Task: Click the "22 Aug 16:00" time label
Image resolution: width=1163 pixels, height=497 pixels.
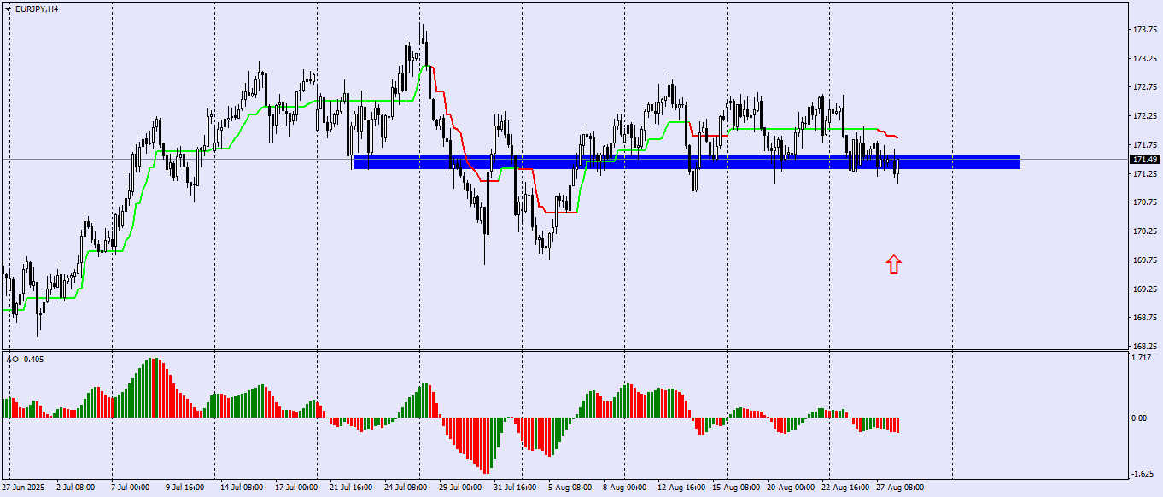Action: [x=844, y=488]
